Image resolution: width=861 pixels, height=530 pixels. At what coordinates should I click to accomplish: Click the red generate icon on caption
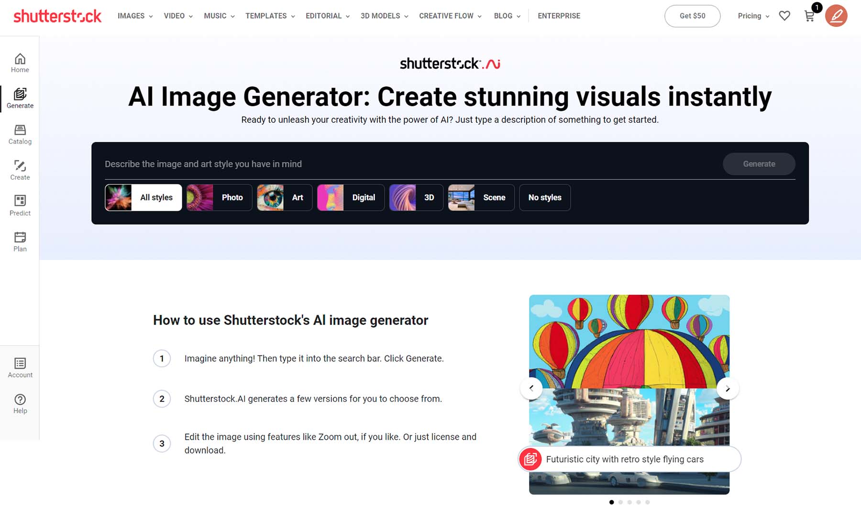click(x=530, y=459)
